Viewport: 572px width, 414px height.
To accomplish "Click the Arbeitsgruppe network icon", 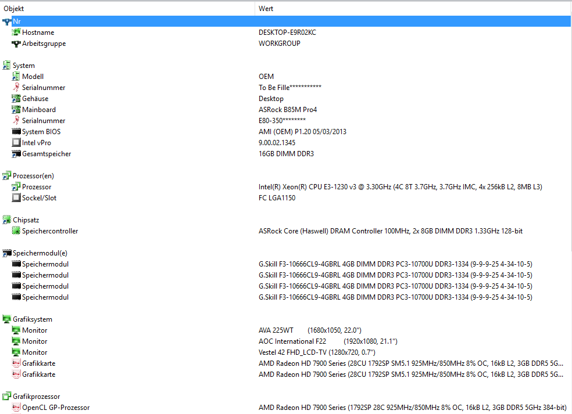I will point(16,44).
